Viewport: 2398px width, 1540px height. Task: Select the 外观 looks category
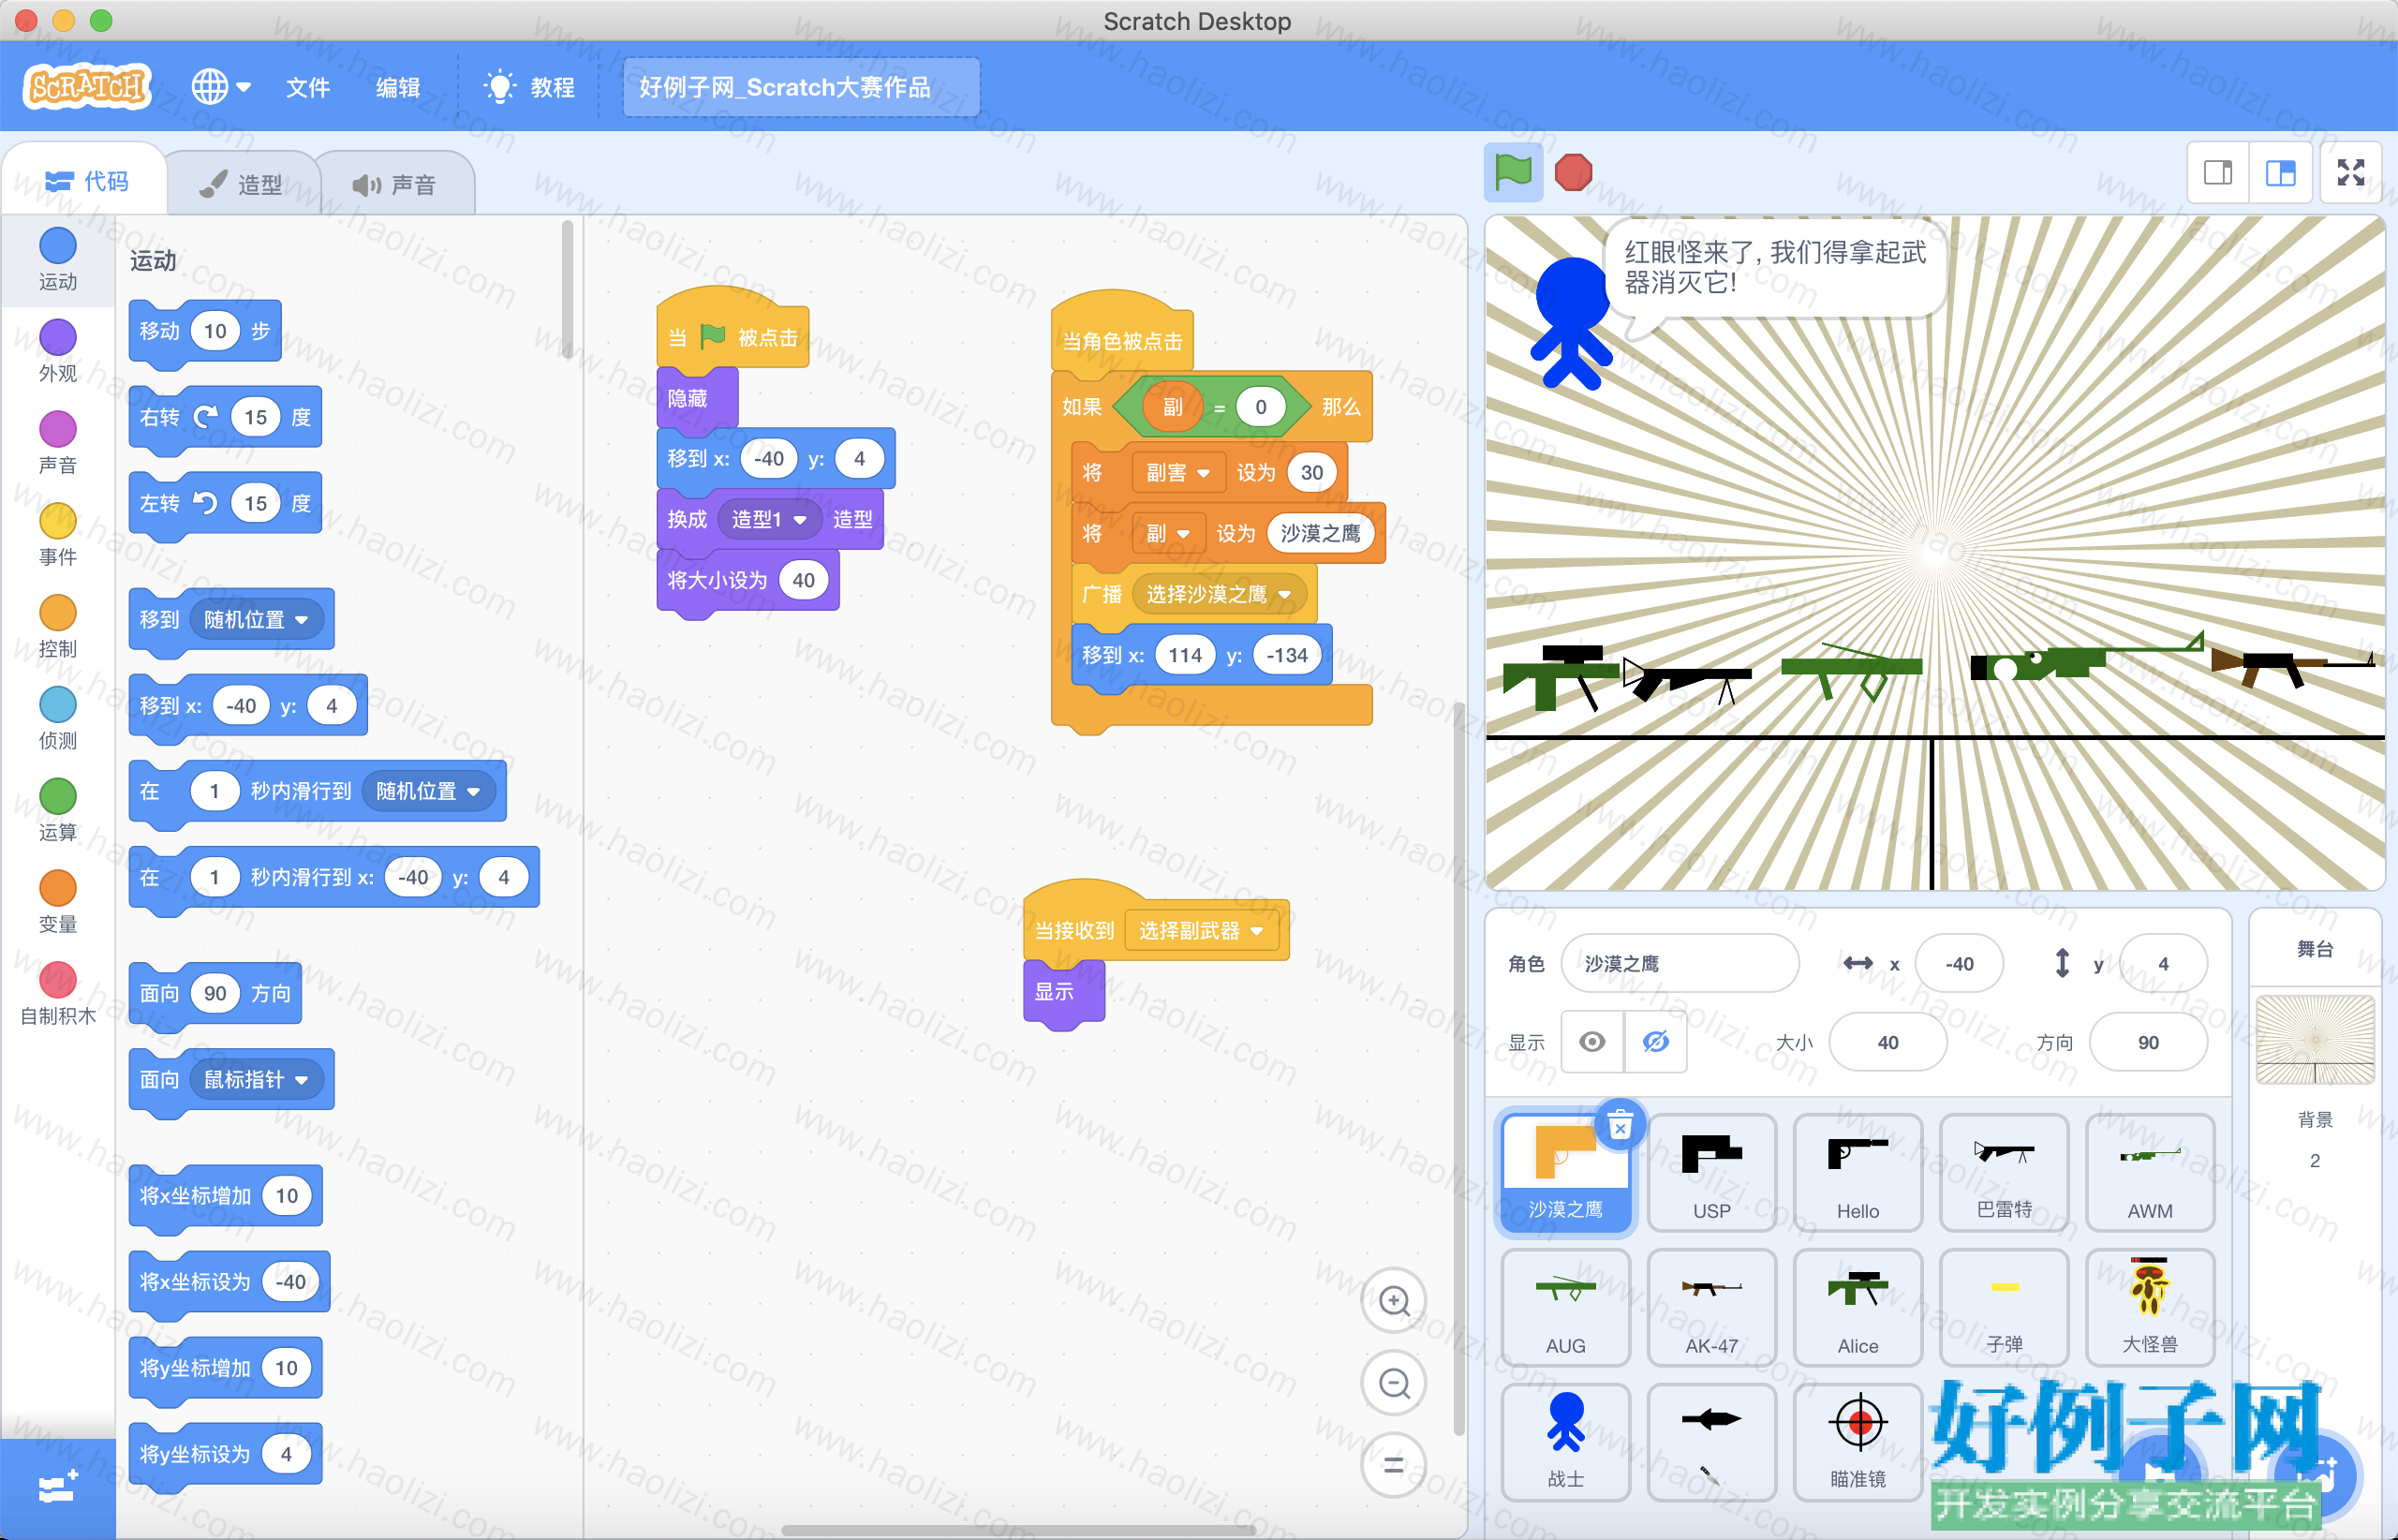(x=58, y=351)
